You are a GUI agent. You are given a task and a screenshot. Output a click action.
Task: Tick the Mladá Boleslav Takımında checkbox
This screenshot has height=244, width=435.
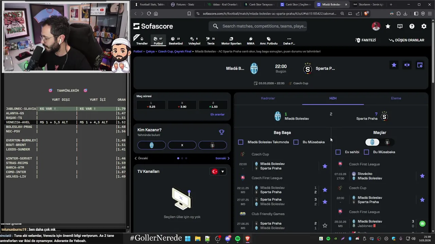(241, 142)
